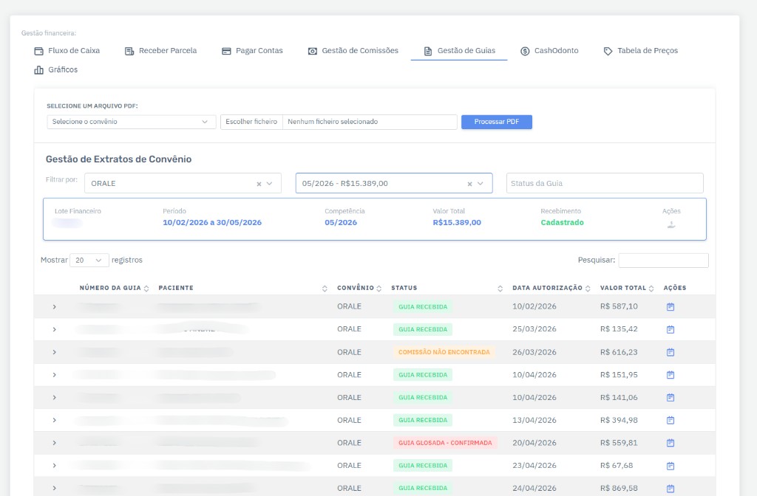This screenshot has width=757, height=496.
Task: Select the Gestão de Guias tab
Action: (459, 51)
